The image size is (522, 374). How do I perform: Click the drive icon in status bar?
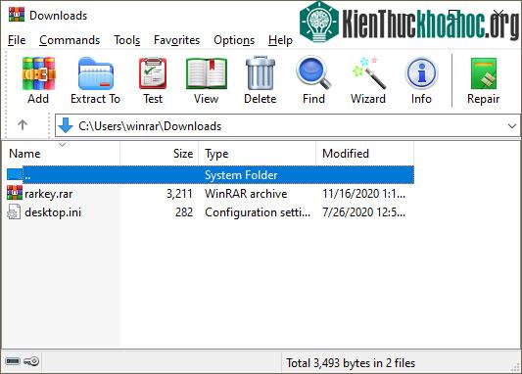pos(13,361)
